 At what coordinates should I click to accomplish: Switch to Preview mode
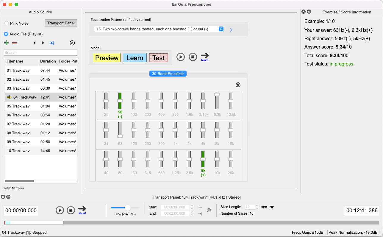107,58
